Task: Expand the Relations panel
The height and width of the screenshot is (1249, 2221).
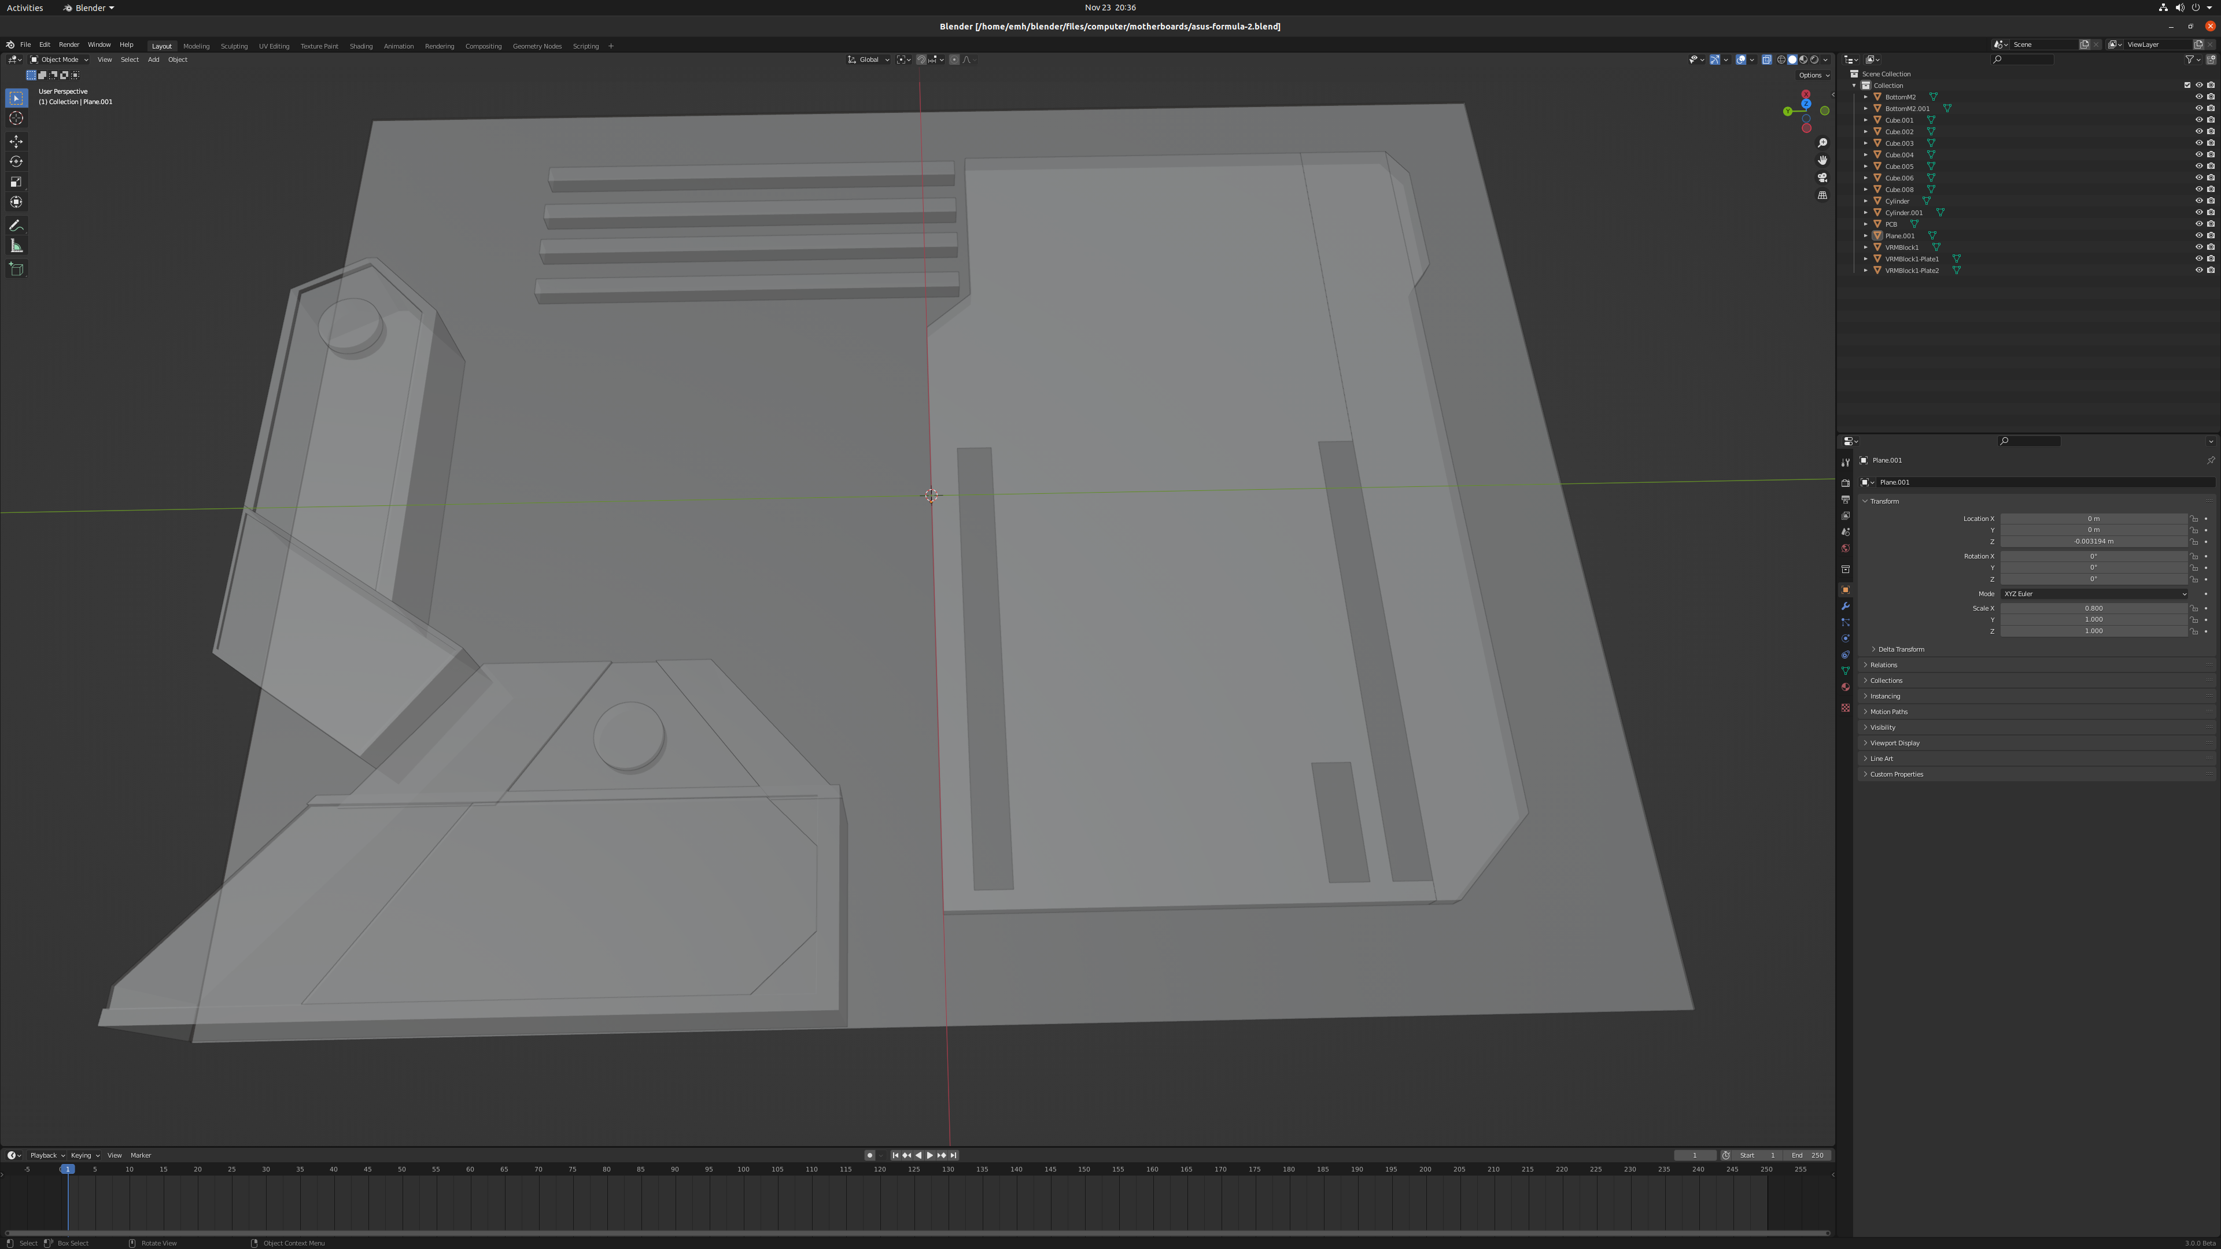Action: click(x=1883, y=666)
